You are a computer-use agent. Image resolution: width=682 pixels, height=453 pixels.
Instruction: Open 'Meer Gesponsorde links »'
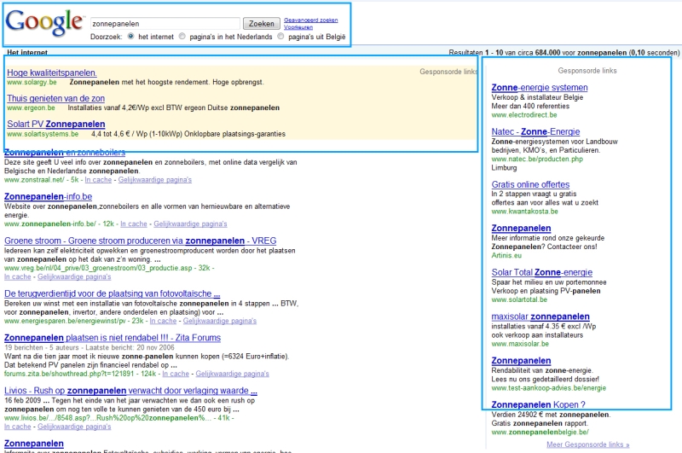587,444
